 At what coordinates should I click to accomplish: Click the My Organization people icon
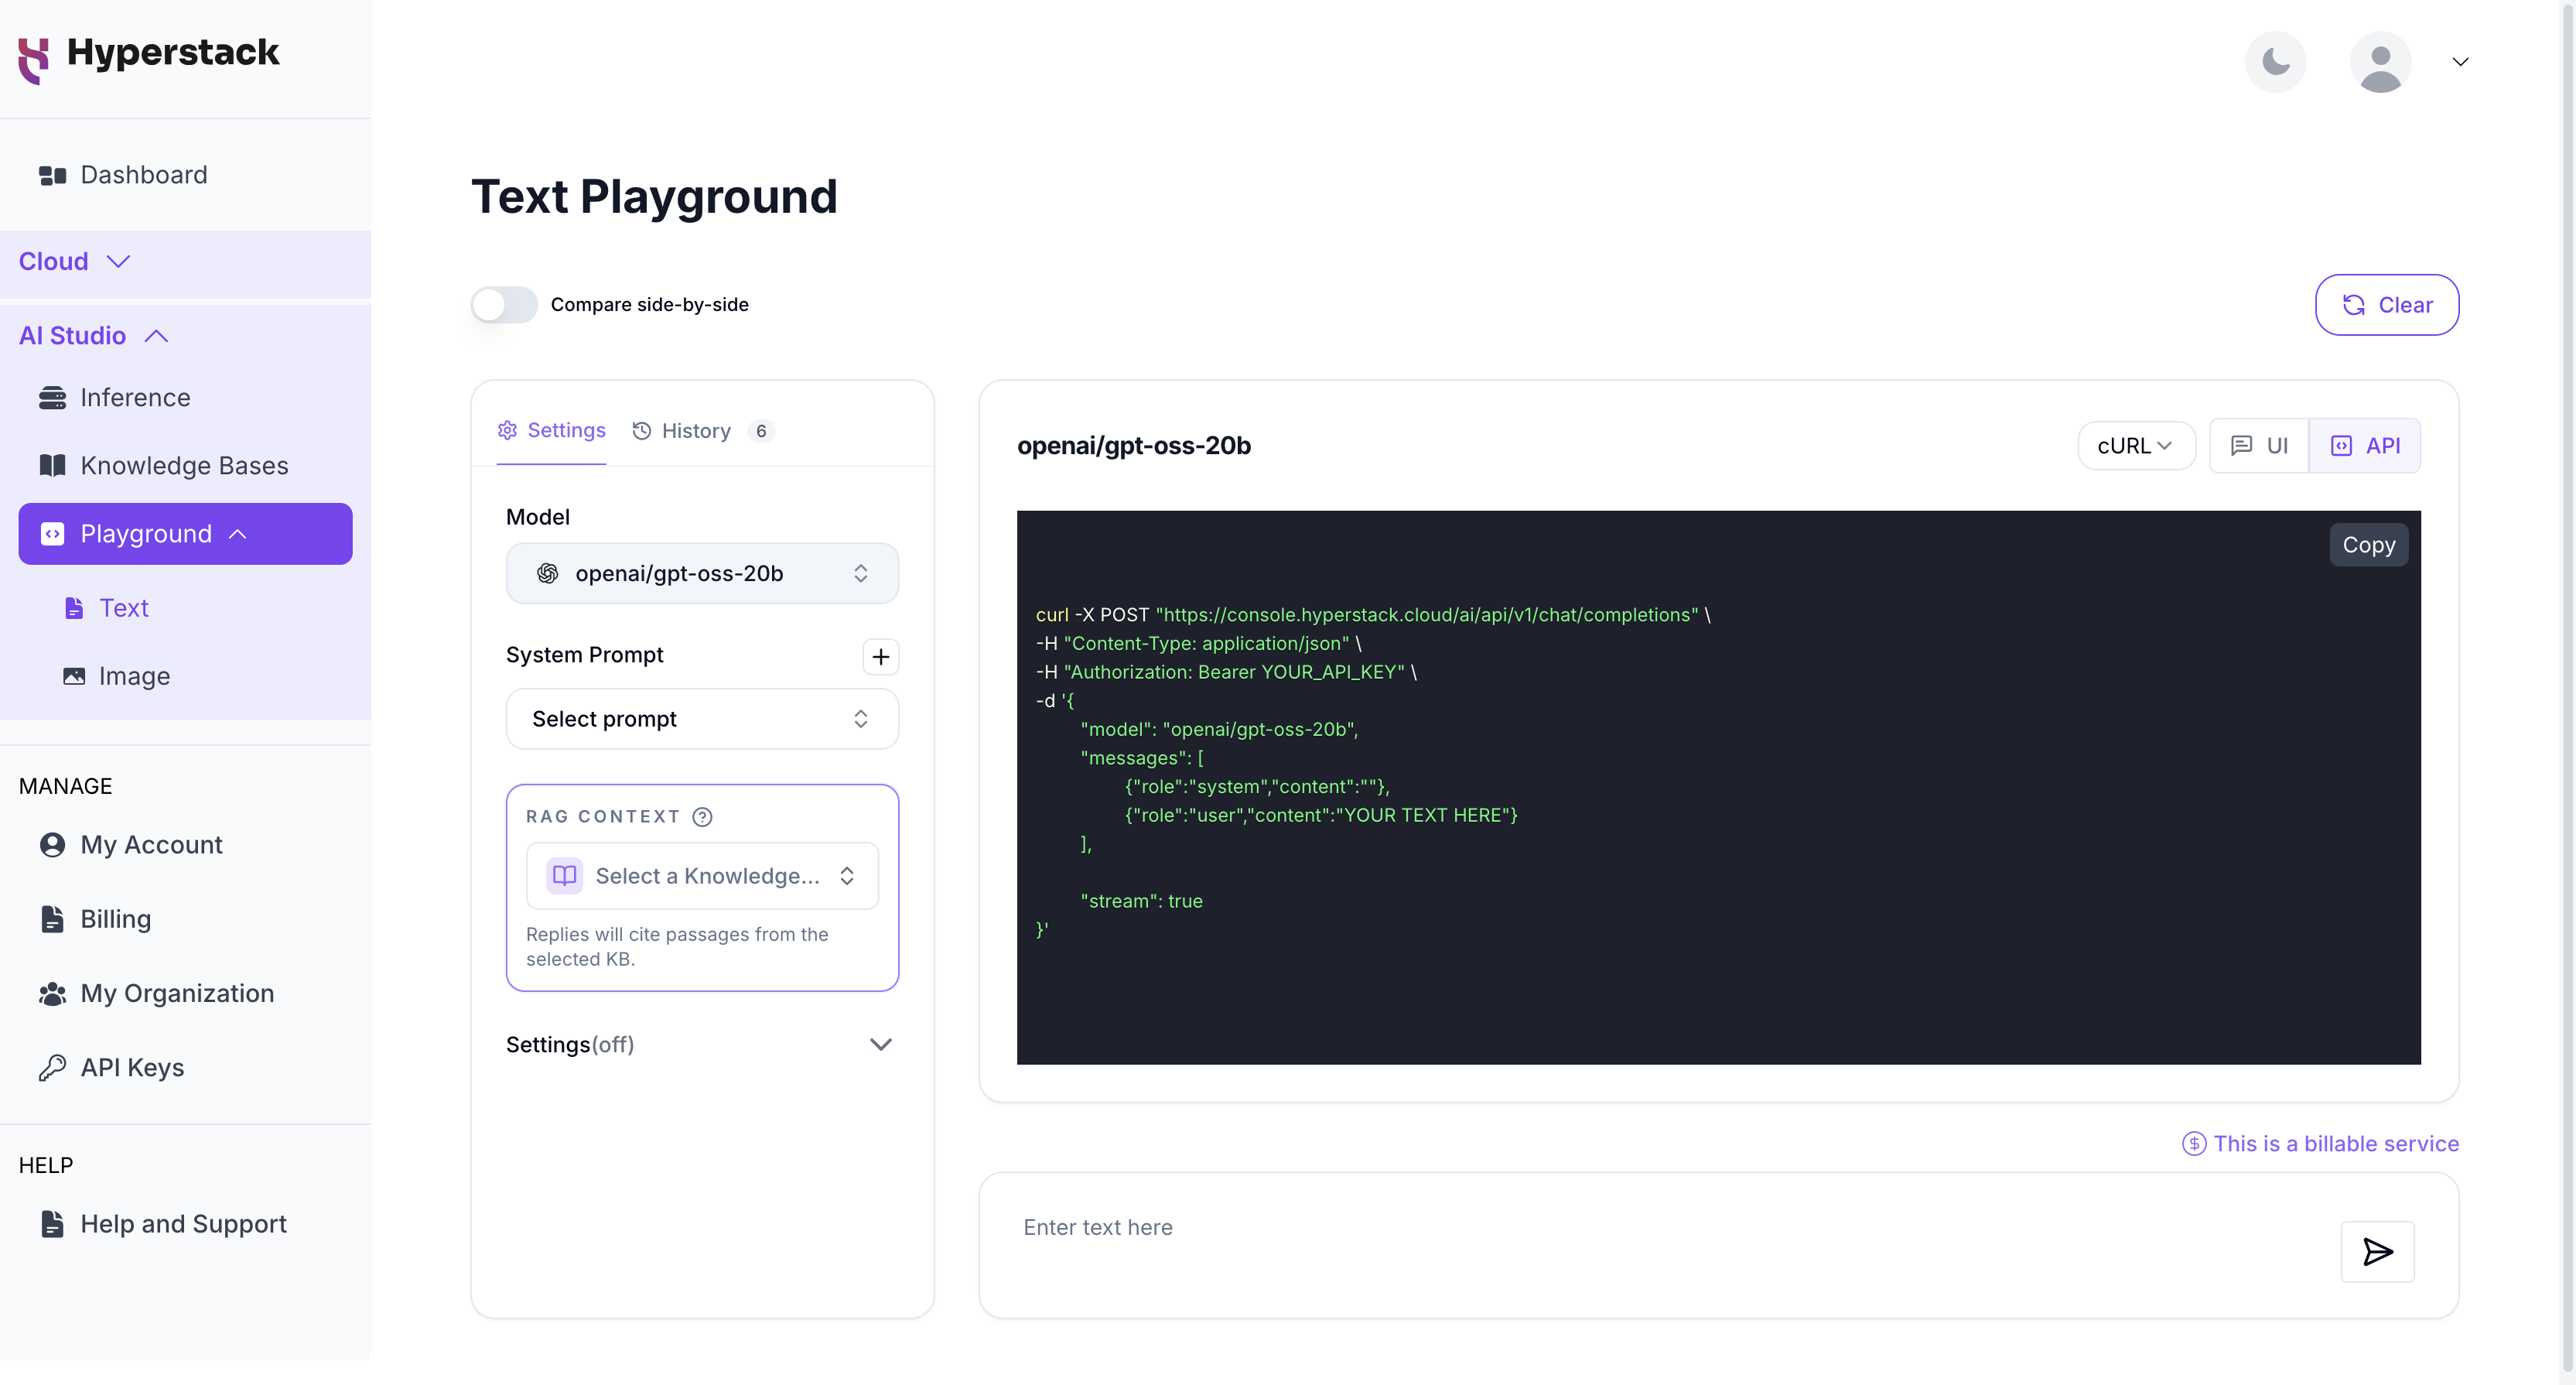point(52,993)
